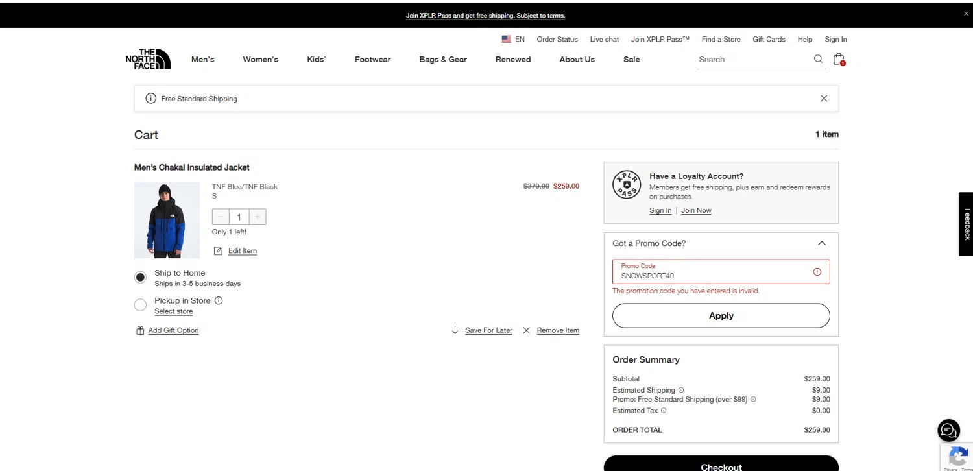Click Sign In in loyalty box
The width and height of the screenshot is (973, 471).
[x=660, y=210]
